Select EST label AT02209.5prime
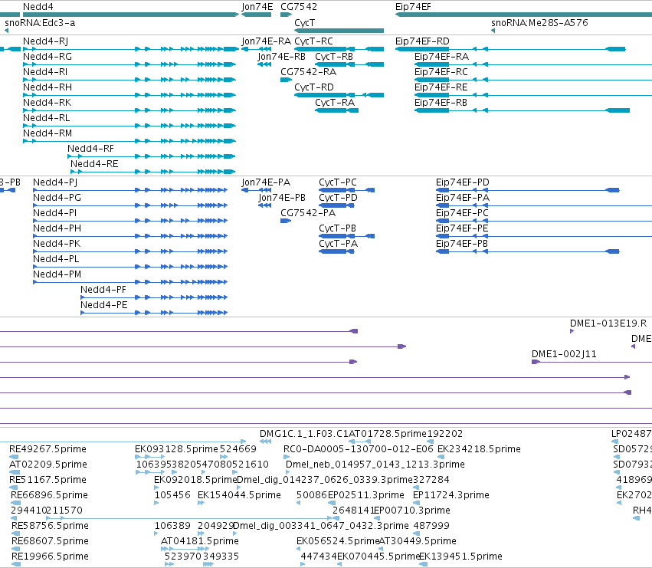This screenshot has height=568, width=652. (x=48, y=465)
